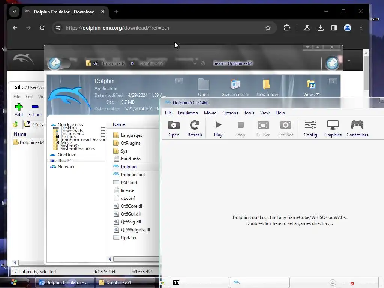The width and height of the screenshot is (384, 288).
Task: Click Downloads in the Explorer breadcrumb
Action: pos(114,63)
